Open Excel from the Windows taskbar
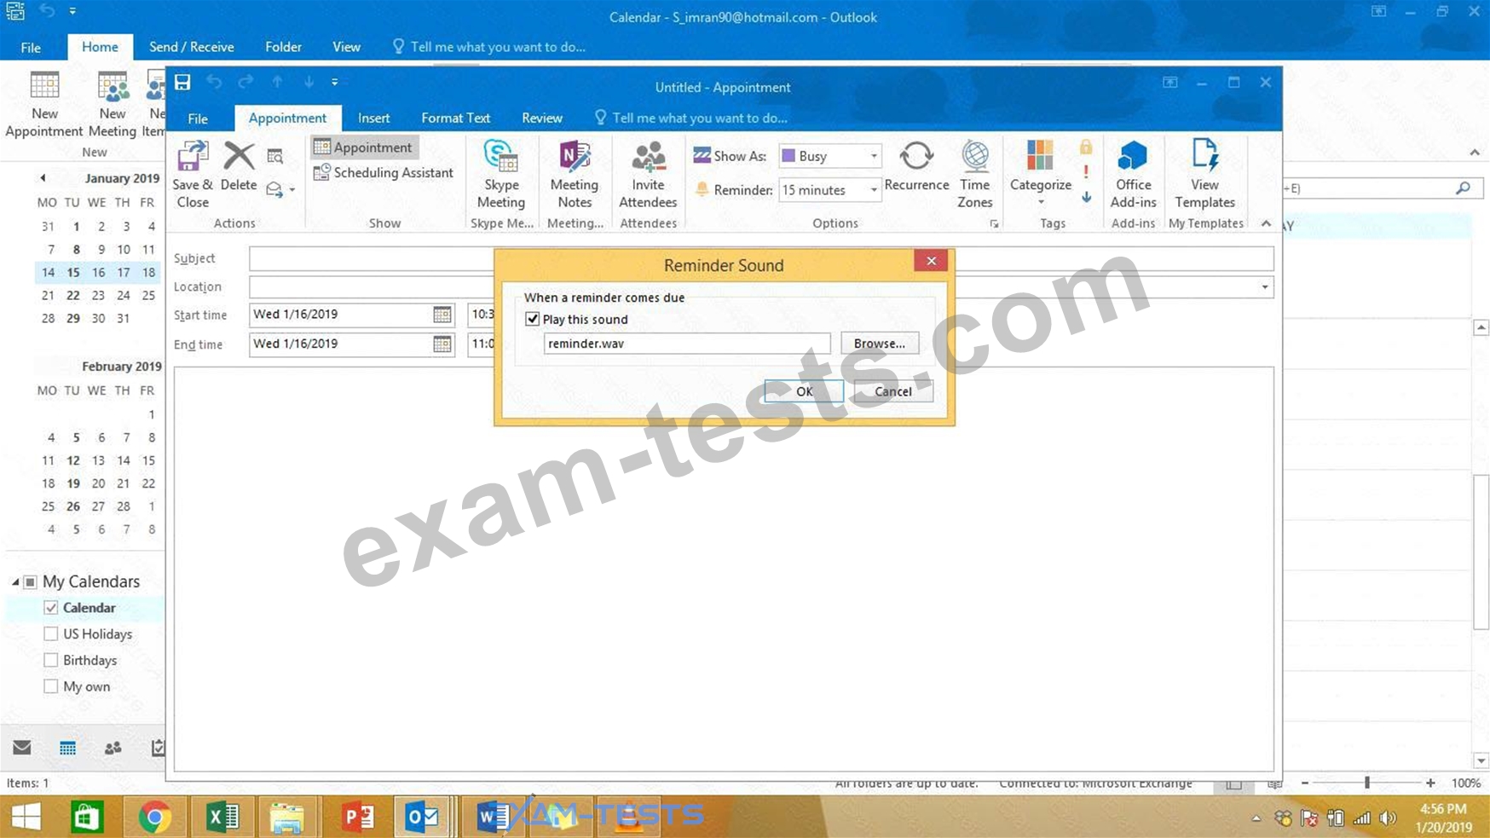 [222, 818]
